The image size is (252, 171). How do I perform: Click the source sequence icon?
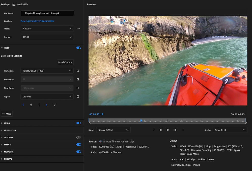[x=101, y=141]
